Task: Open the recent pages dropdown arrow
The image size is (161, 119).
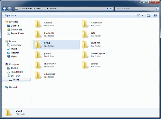Action: (13, 9)
